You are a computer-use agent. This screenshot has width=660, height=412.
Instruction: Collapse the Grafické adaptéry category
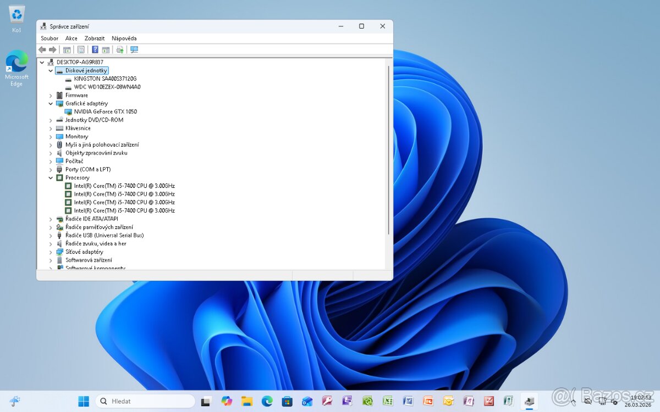(x=51, y=104)
